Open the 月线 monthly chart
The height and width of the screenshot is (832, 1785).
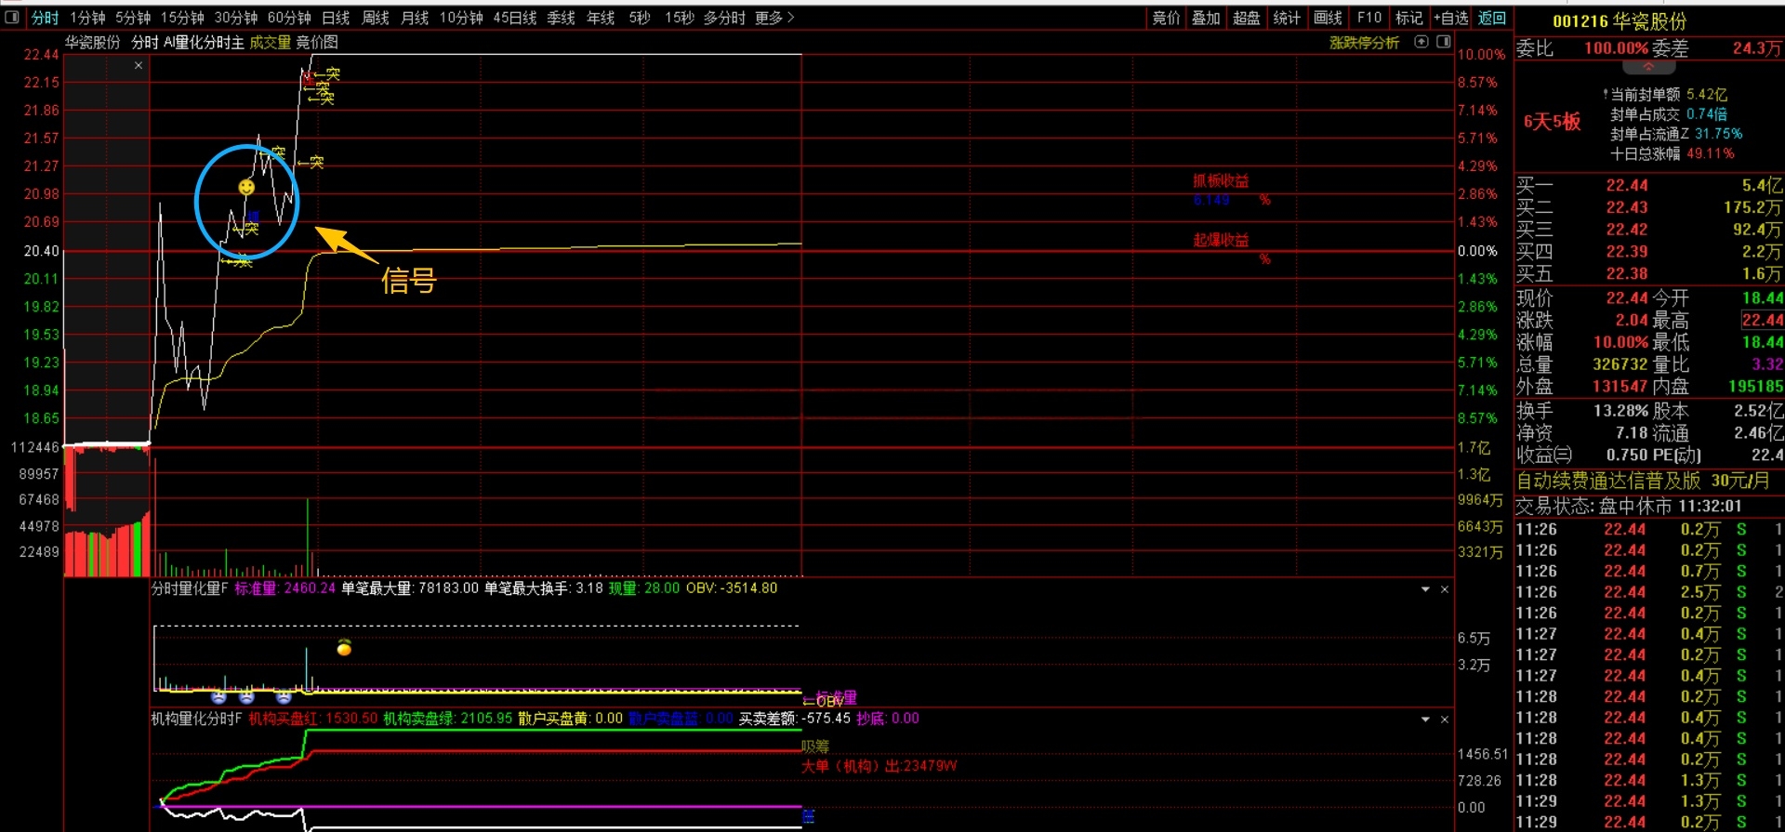415,18
